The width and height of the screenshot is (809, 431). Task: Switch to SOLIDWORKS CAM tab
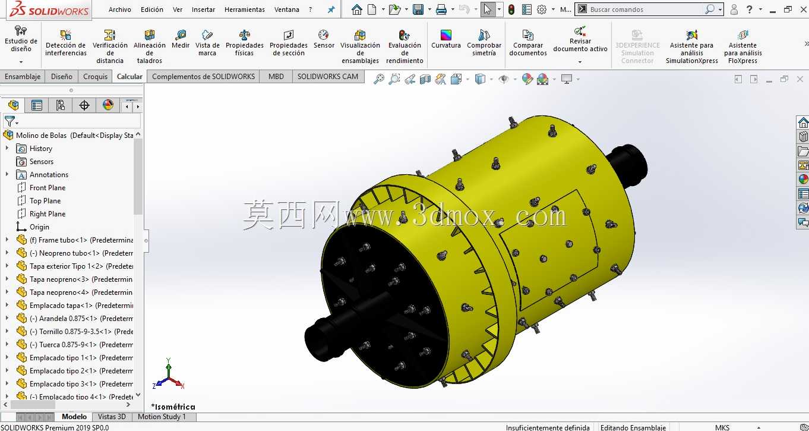click(328, 77)
